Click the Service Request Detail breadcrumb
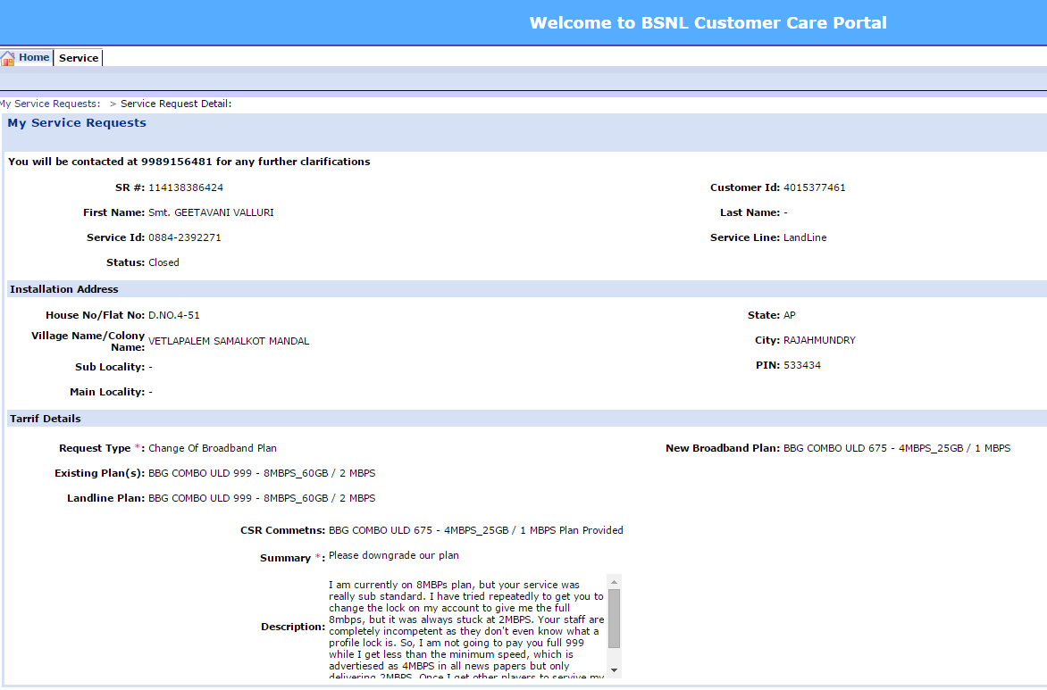This screenshot has height=690, width=1047. point(176,104)
